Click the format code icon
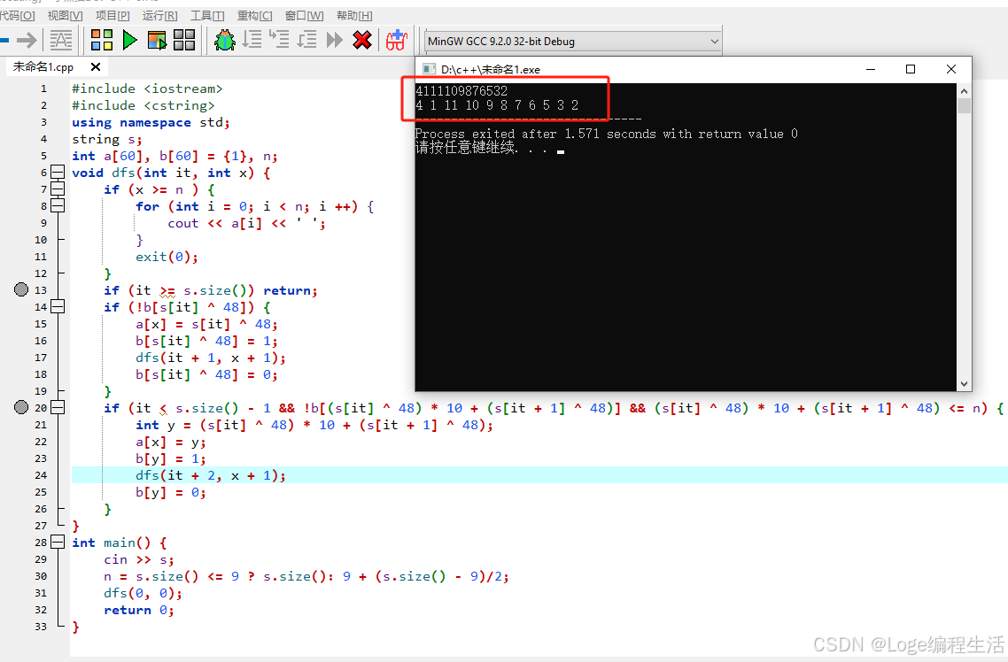This screenshot has height=662, width=1008. (x=61, y=41)
